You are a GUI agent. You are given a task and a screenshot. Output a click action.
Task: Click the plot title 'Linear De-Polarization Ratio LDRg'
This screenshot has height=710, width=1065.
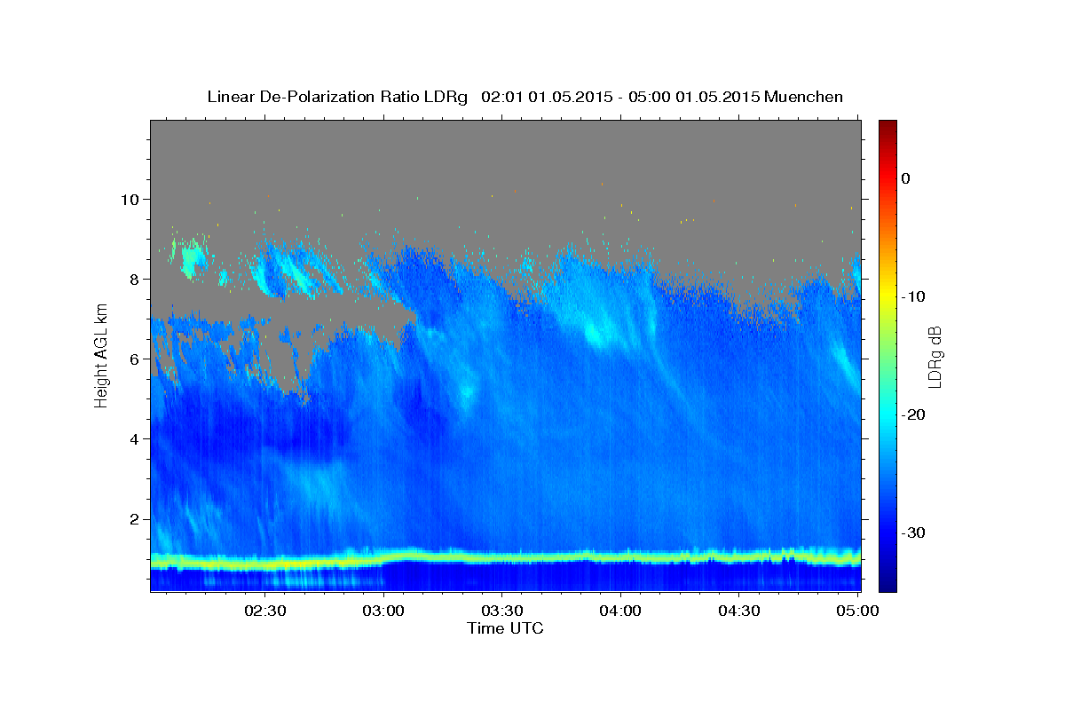pyautogui.click(x=337, y=97)
